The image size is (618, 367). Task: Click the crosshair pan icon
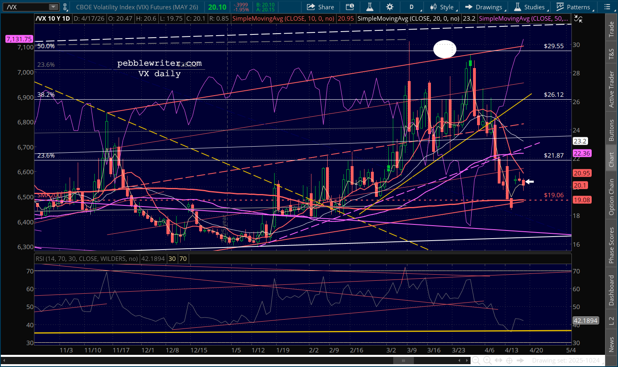click(x=509, y=361)
